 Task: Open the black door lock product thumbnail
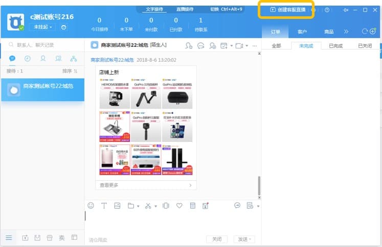pos(177,160)
